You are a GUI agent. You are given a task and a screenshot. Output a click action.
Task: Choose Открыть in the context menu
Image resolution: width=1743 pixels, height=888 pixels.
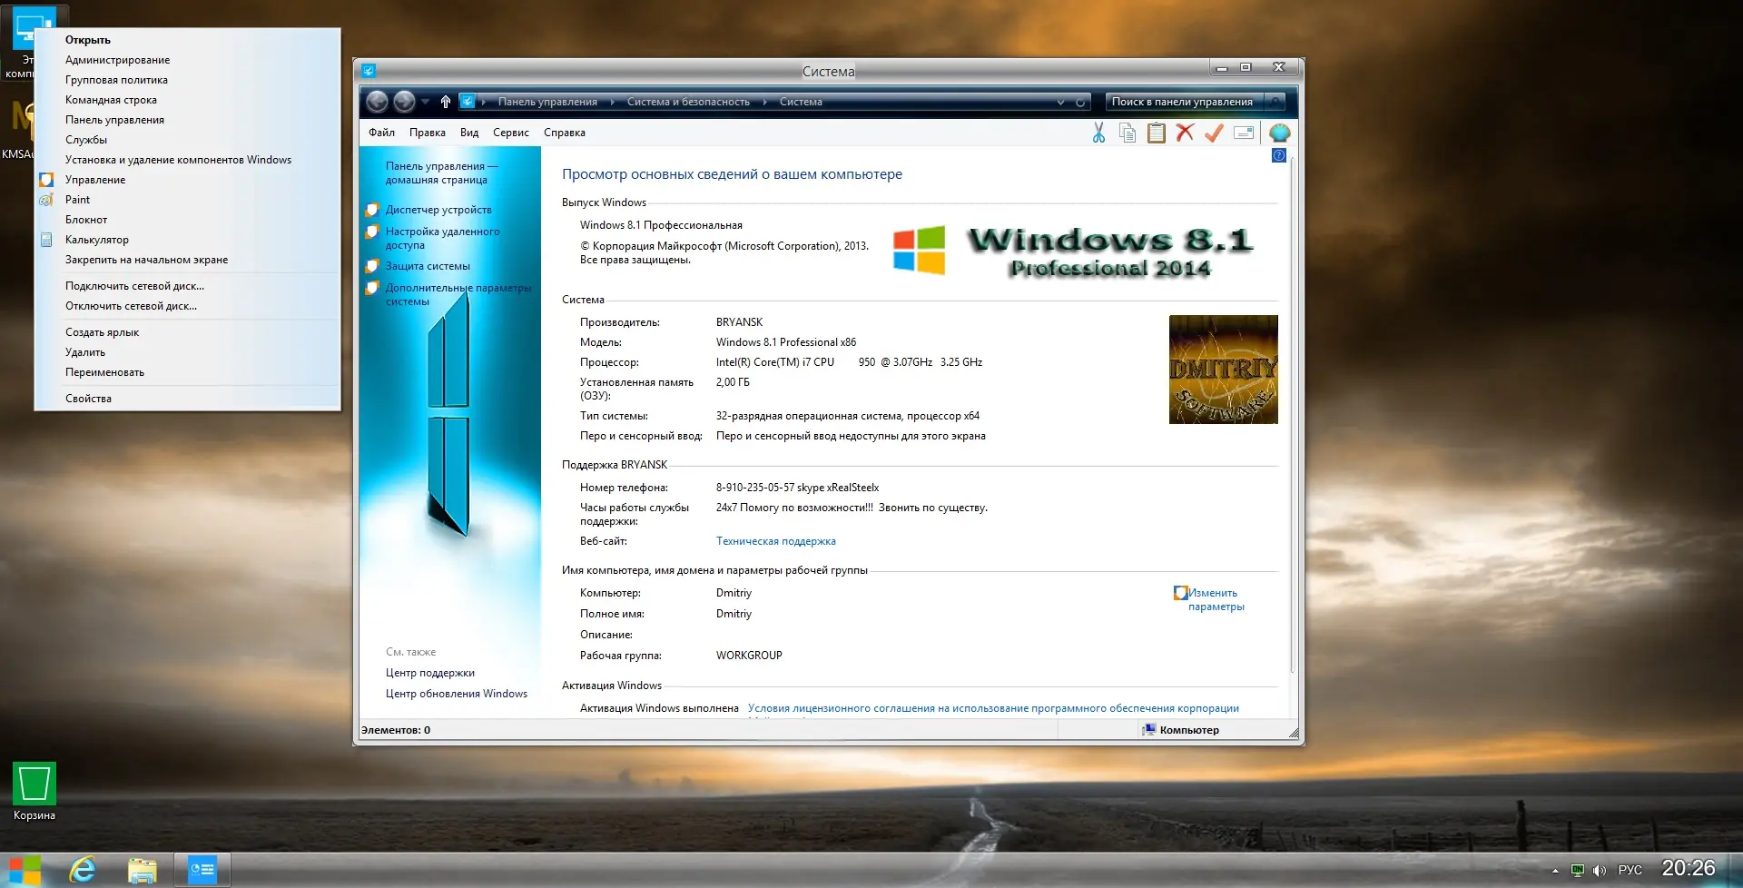188,40
